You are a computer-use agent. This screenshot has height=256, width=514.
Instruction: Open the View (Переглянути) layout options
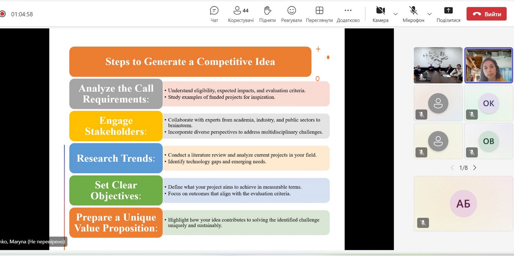(x=319, y=14)
